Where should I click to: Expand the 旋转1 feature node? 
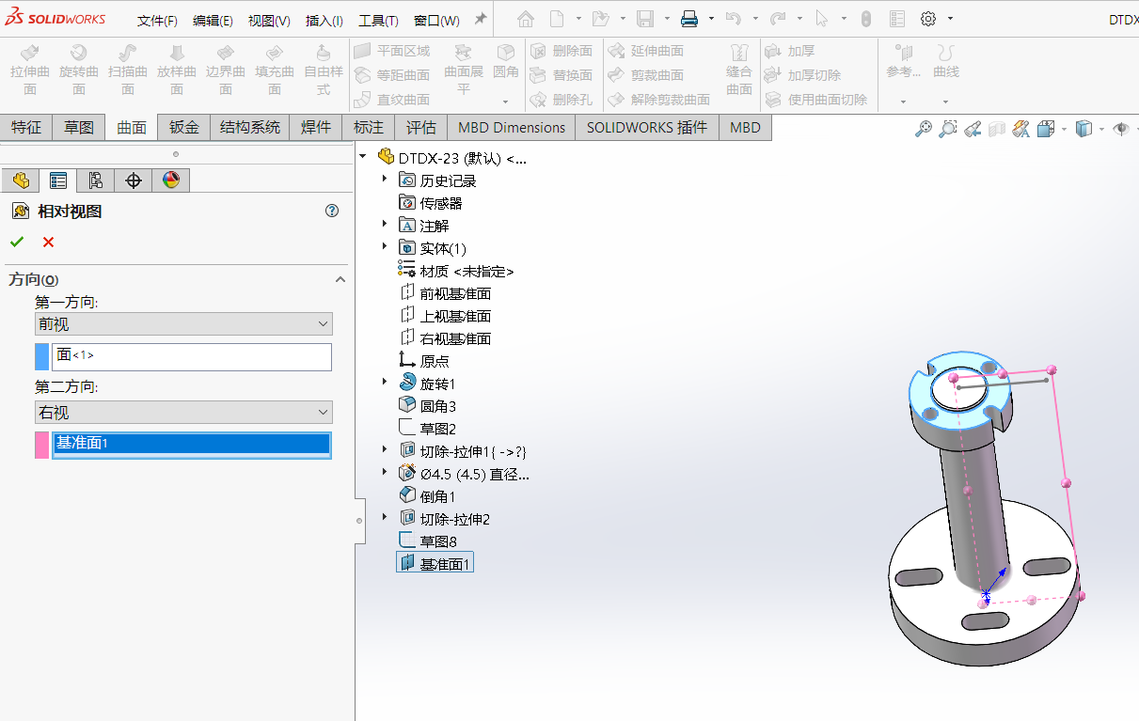pyautogui.click(x=384, y=383)
